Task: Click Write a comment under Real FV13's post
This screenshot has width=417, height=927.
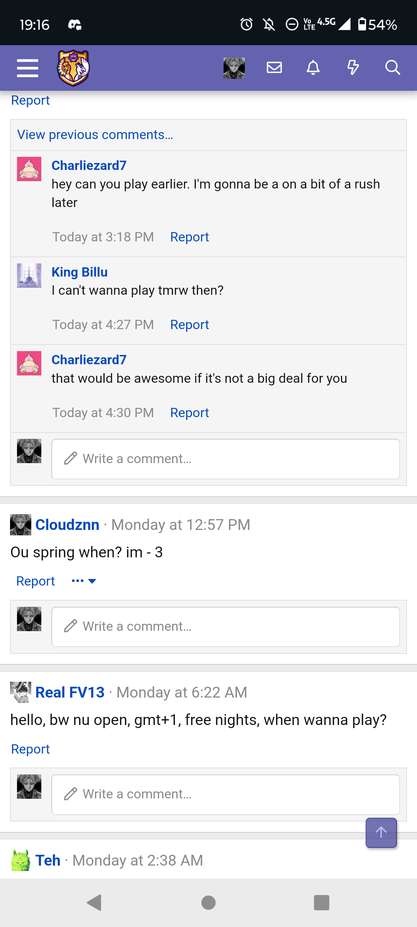Action: pos(225,794)
